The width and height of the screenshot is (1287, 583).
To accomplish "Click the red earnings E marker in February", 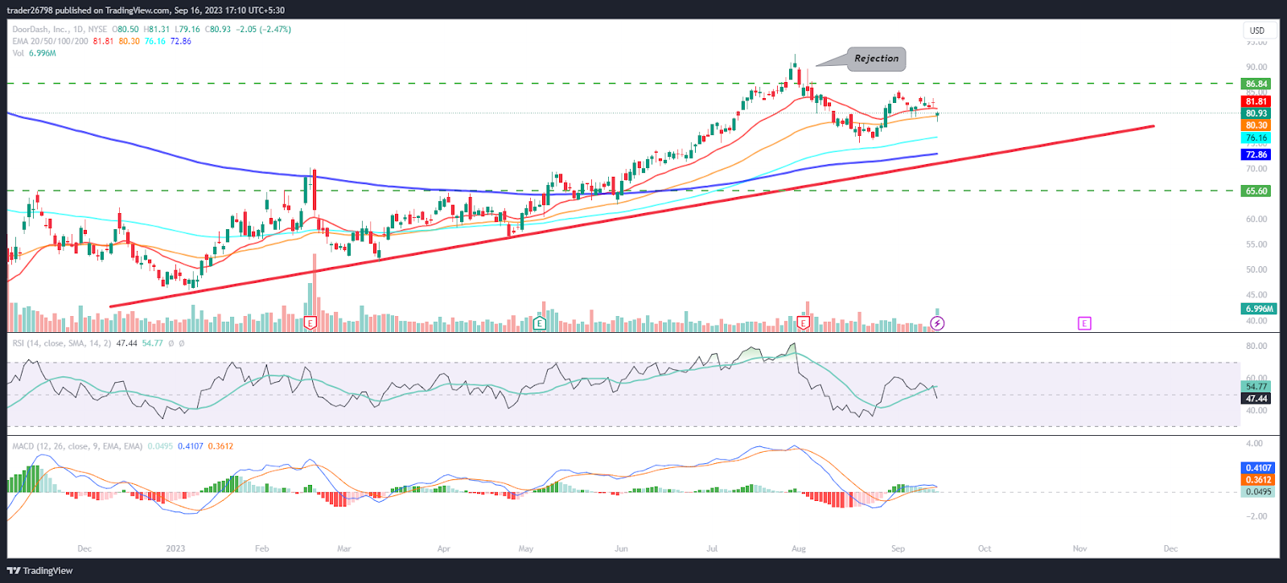I will coord(310,323).
